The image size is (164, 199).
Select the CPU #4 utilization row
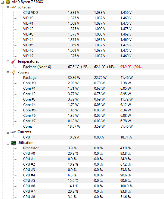[x=93, y=175]
